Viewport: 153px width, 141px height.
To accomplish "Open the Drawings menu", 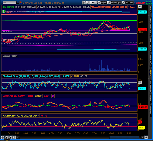I will [114, 3].
